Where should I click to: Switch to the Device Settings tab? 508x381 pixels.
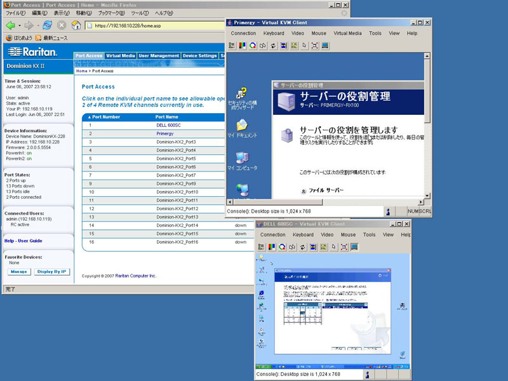click(199, 56)
